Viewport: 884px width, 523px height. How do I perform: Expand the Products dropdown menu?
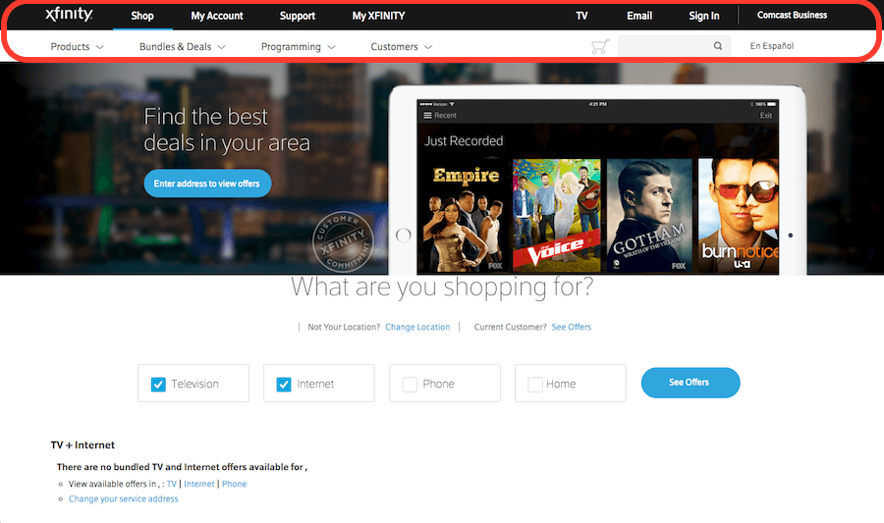[x=77, y=47]
